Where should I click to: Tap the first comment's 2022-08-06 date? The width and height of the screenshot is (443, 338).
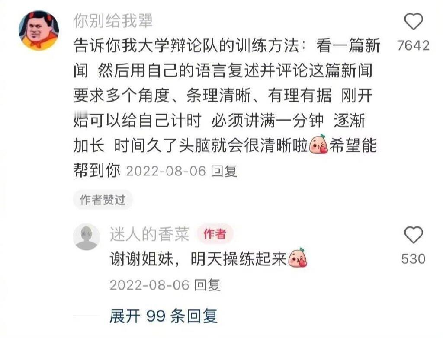(166, 171)
